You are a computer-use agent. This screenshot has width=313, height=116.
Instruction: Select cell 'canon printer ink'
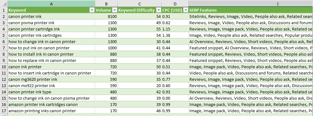coord(51,17)
